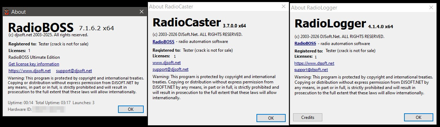Click OK in the RadioBOSS About dialog
Image resolution: width=440 pixels, height=127 pixels.
coord(131,109)
